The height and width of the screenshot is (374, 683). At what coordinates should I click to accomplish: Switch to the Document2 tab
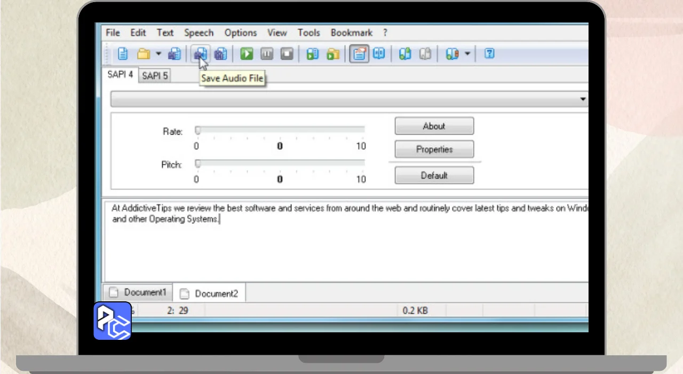pyautogui.click(x=209, y=293)
